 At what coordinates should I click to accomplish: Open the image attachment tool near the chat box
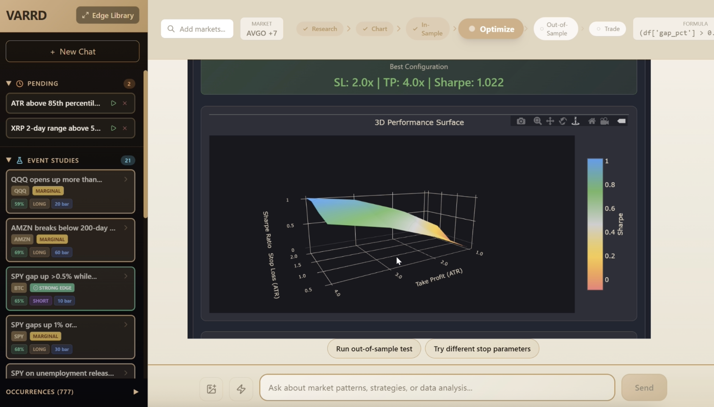[211, 389]
